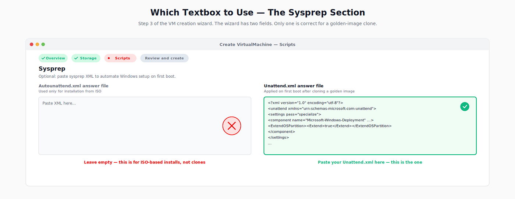Click the red window close dot
The image size is (515, 199).
[x=32, y=44]
